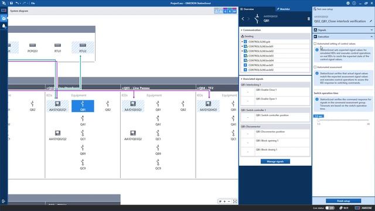
Task: Select CONTROL/LLN0.urcb02 row
Action: [275, 70]
